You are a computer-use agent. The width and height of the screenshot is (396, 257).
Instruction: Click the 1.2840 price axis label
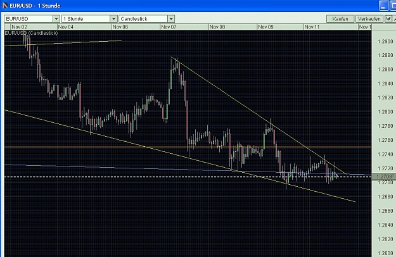[385, 84]
